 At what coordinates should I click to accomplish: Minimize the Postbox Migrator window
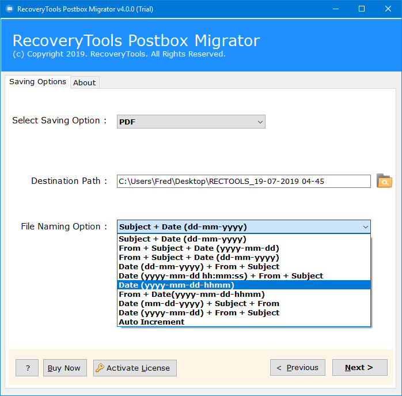tap(336, 9)
